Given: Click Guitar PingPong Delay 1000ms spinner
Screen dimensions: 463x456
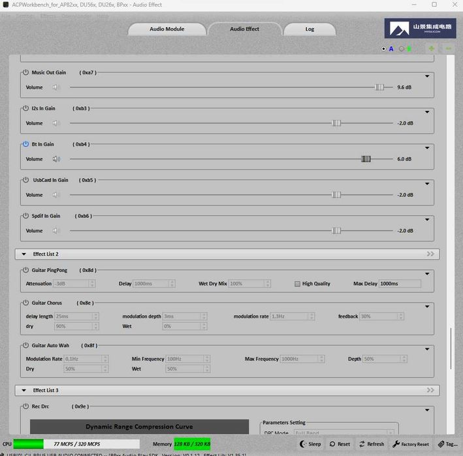Looking at the screenshot, I should 154,284.
